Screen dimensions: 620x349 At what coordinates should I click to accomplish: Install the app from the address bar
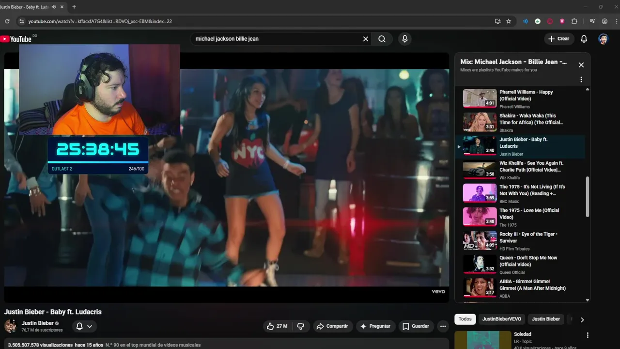pyautogui.click(x=497, y=21)
